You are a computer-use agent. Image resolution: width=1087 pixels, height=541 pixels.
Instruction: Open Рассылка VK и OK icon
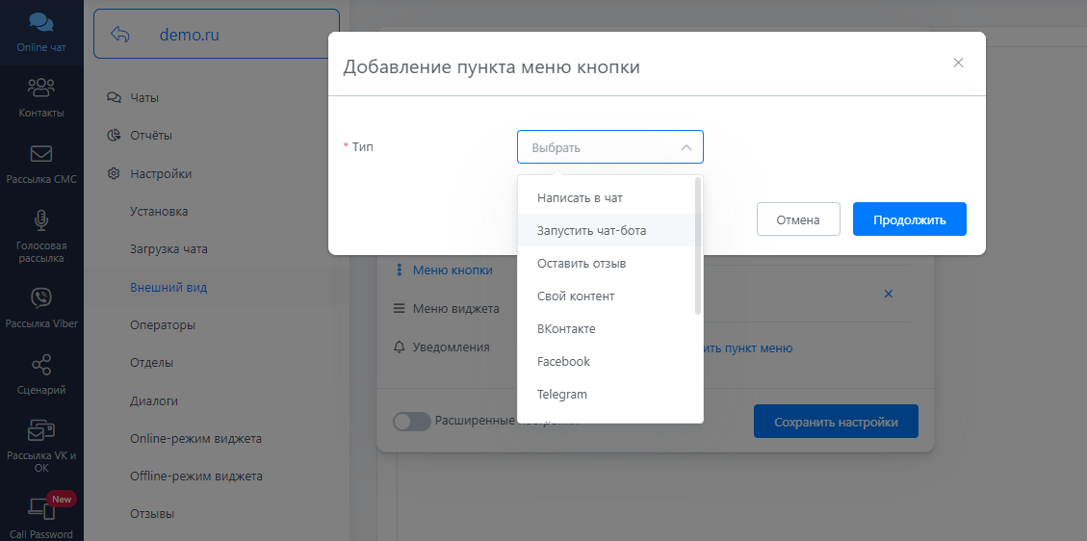point(41,430)
